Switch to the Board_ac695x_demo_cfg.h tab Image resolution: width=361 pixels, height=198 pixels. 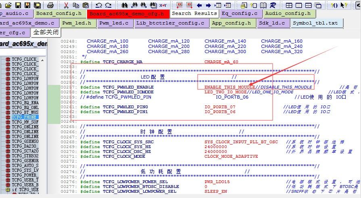[128, 14]
